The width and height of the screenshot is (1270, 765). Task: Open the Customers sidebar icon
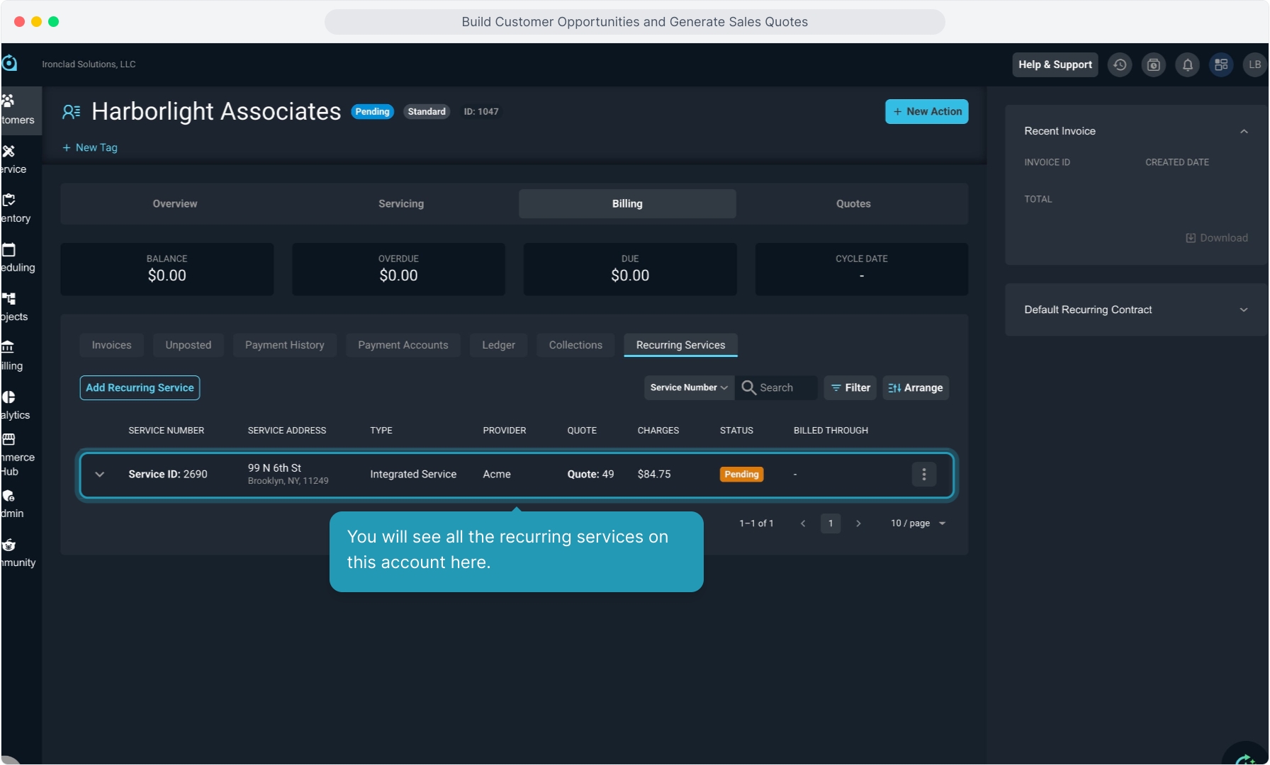[10, 101]
